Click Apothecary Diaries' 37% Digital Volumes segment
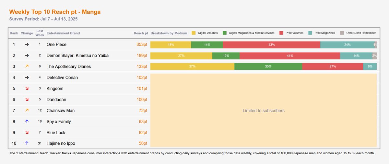The image size is (389, 164). [192, 67]
